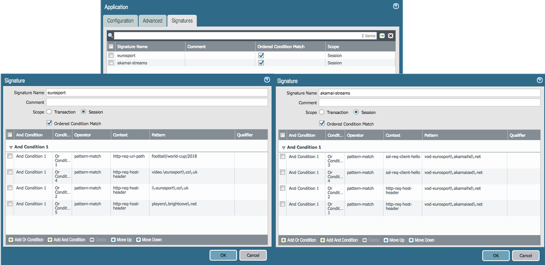Check the akamai-streams row in the signatures list

pyautogui.click(x=111, y=63)
